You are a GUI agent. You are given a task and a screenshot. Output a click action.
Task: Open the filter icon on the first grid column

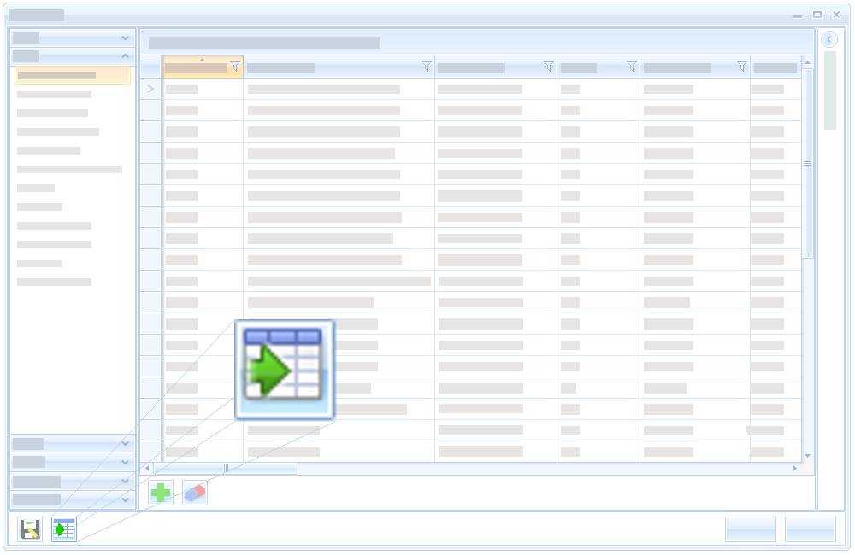tap(235, 67)
